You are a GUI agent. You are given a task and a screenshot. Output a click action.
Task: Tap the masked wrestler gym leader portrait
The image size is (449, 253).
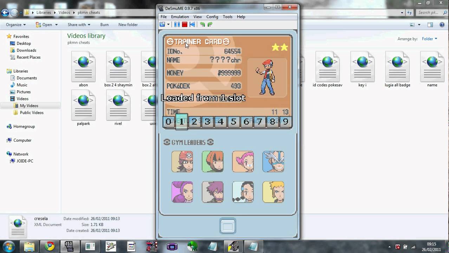(x=273, y=162)
